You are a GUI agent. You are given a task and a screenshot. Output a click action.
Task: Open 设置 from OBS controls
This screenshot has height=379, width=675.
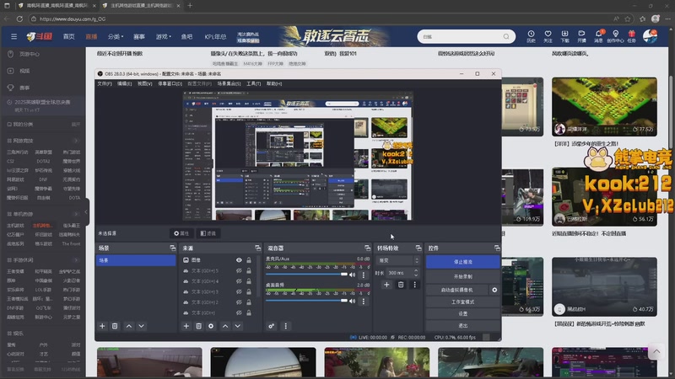pyautogui.click(x=462, y=313)
